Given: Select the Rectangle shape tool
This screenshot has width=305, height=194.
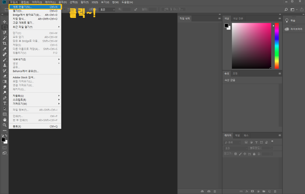Looking at the screenshot, I should click(4, 114).
